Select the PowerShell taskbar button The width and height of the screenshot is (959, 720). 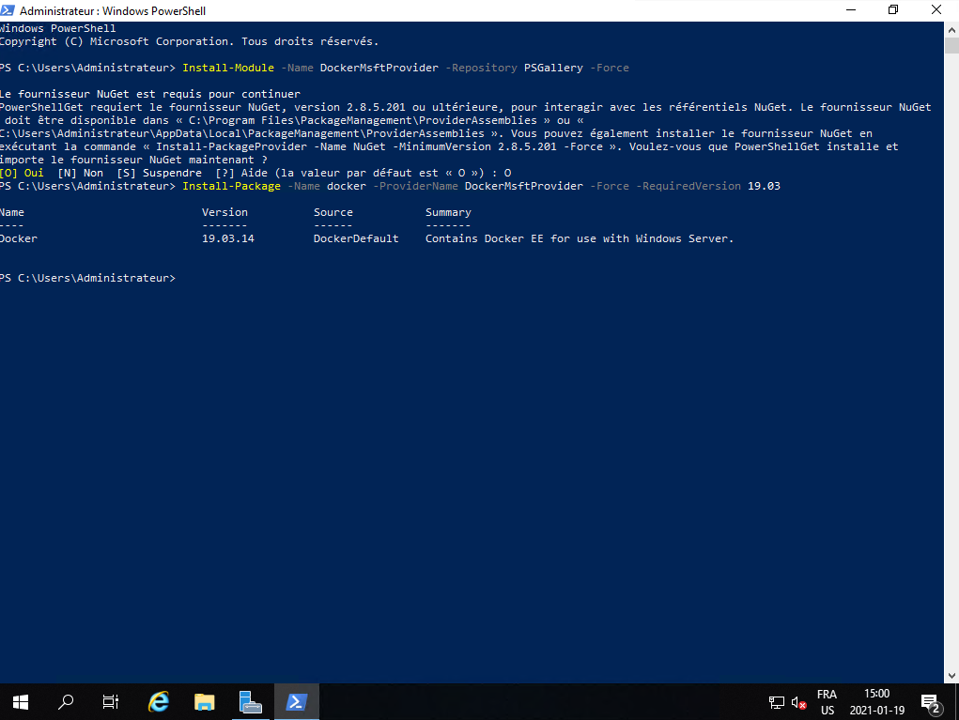297,702
